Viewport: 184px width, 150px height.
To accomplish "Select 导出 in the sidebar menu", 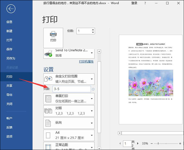I will click(x=9, y=95).
